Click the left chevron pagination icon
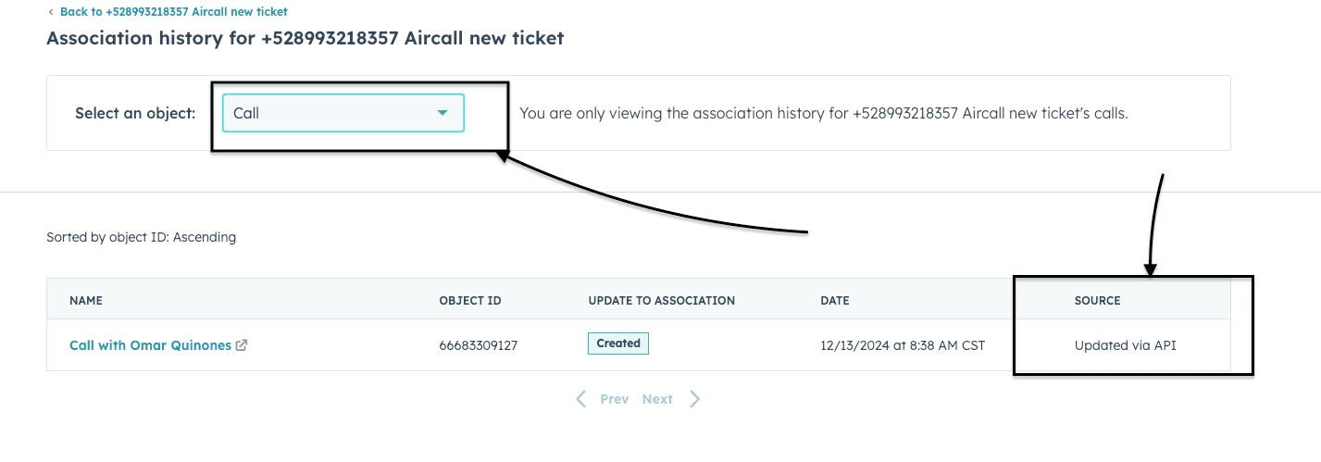The image size is (1321, 462). tap(581, 399)
